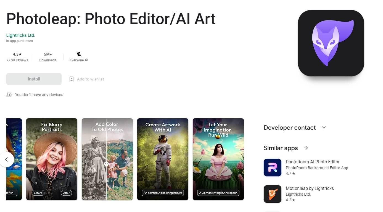Click the 4.3 star rating value
The height and width of the screenshot is (212, 383).
tap(17, 54)
